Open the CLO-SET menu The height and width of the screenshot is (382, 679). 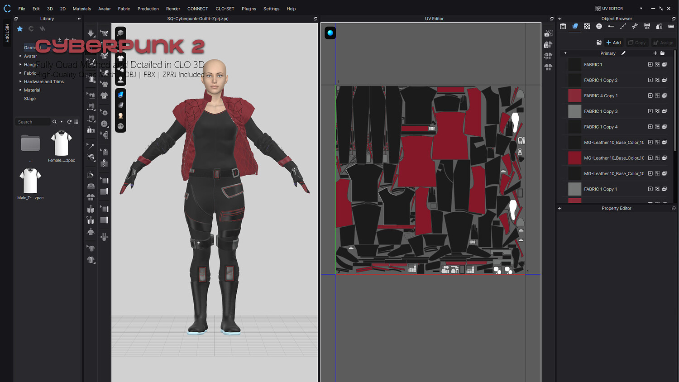click(x=225, y=9)
